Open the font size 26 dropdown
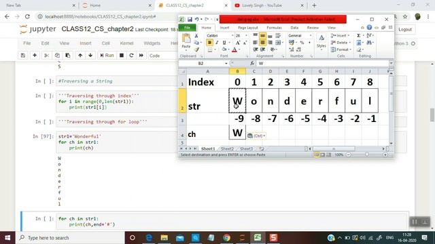The height and width of the screenshot is (244, 435). click(x=246, y=36)
